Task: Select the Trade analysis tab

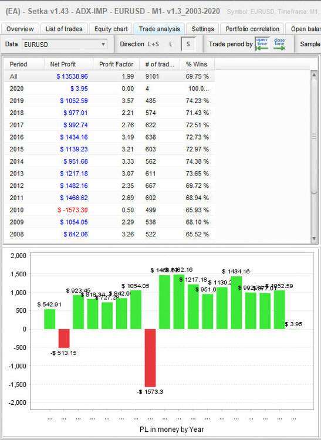Action: 159,29
